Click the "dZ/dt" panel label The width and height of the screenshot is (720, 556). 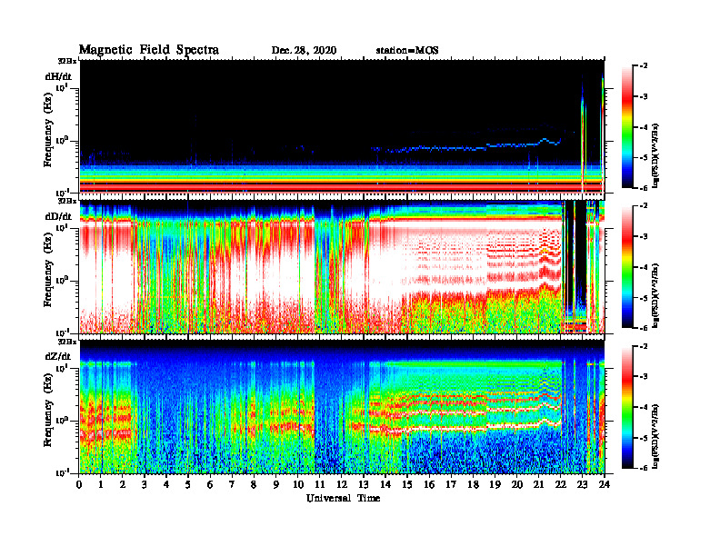click(58, 356)
